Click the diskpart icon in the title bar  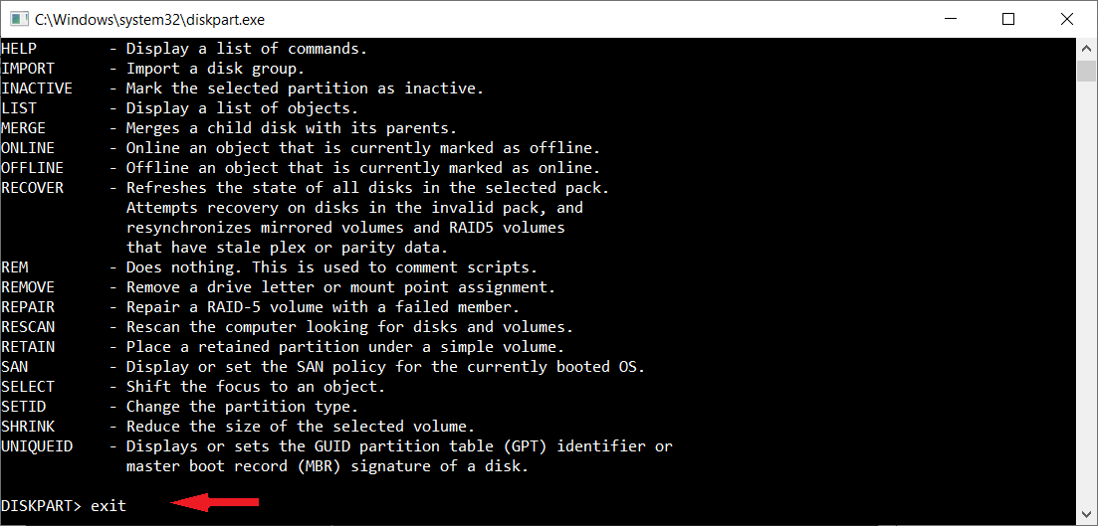coord(17,19)
